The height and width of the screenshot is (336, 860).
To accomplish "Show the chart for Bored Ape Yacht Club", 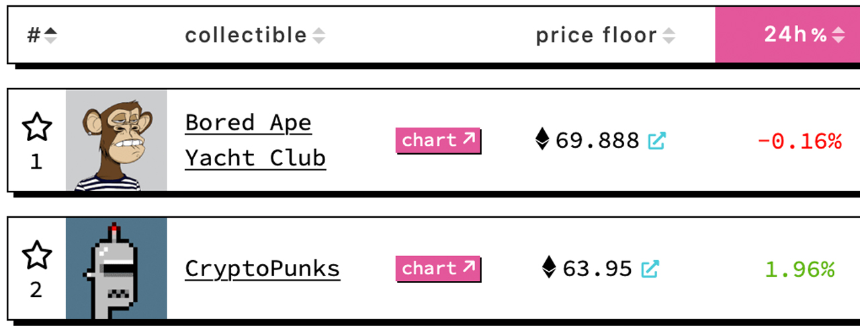I will pos(438,140).
